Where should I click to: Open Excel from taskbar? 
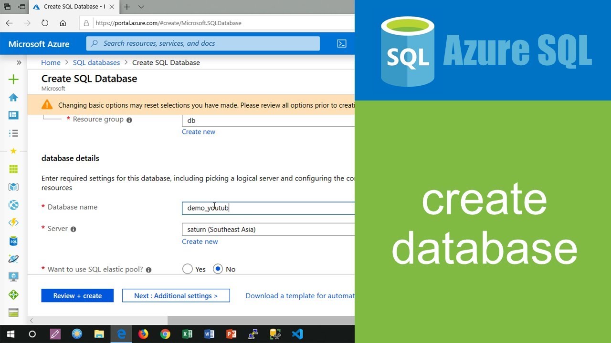point(187,334)
